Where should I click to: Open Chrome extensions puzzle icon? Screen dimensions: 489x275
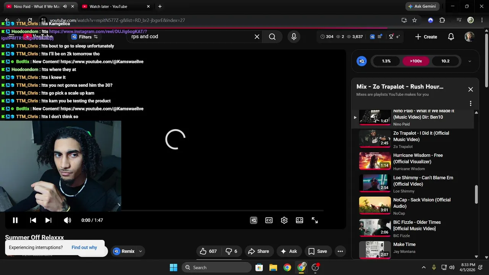point(442,20)
